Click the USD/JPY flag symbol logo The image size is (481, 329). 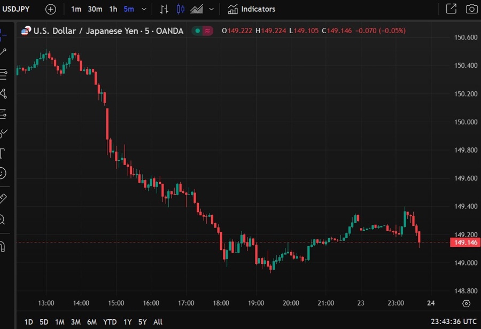pyautogui.click(x=26, y=30)
